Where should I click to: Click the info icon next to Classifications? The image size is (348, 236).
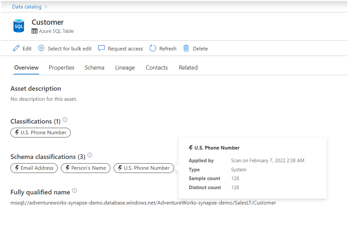click(65, 120)
